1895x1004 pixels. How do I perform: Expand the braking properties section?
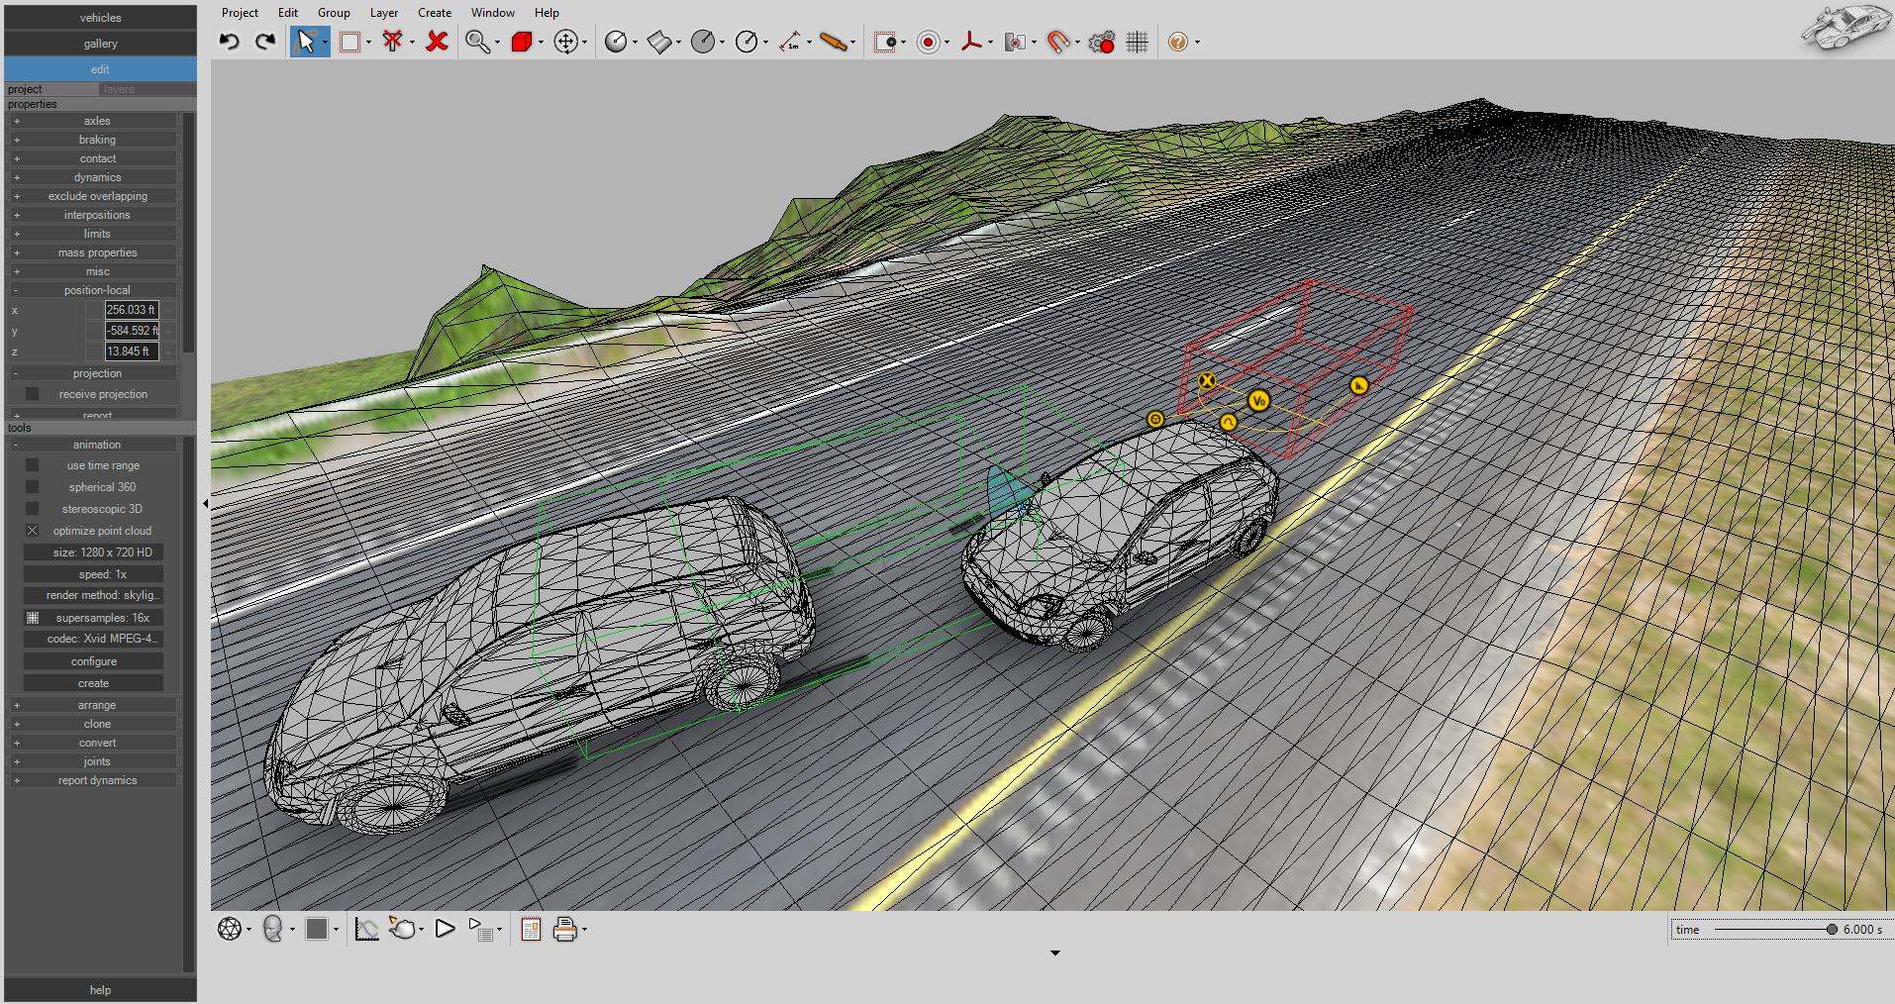(x=96, y=140)
